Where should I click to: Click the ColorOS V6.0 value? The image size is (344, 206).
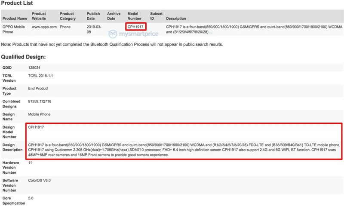pyautogui.click(x=39, y=181)
